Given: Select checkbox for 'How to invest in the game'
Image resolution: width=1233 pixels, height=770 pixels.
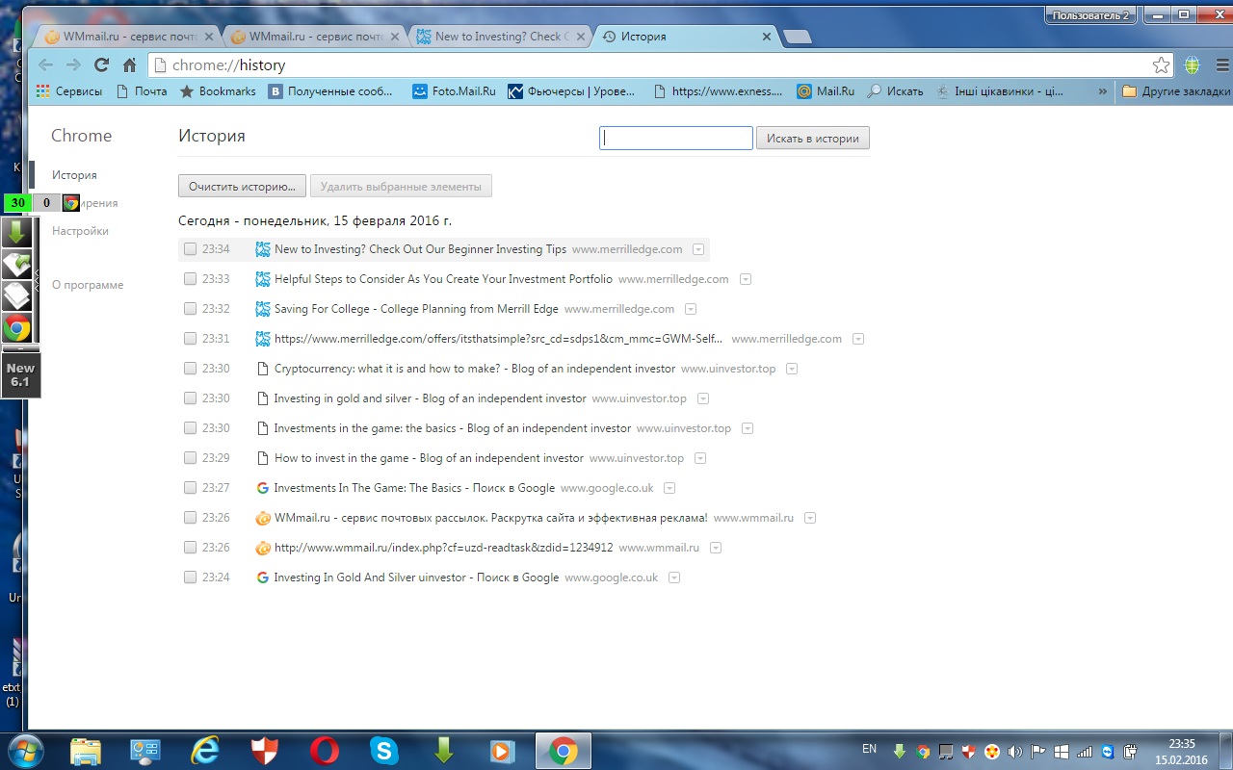Looking at the screenshot, I should click(191, 458).
